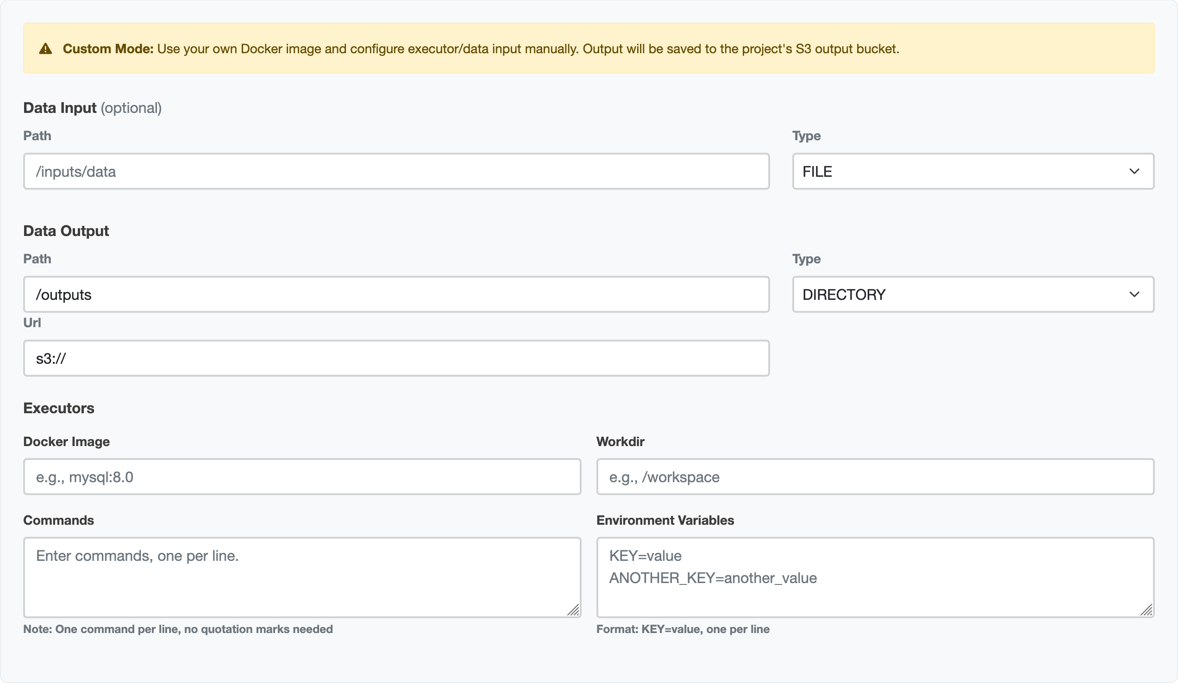The image size is (1178, 683).
Task: Click the Docker Image field with mysql:8.0 placeholder
Action: tap(301, 477)
